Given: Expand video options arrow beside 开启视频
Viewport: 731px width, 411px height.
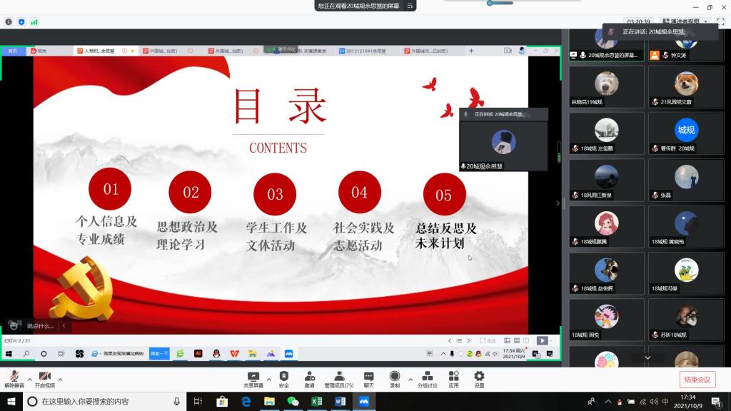Looking at the screenshot, I should pos(60,379).
